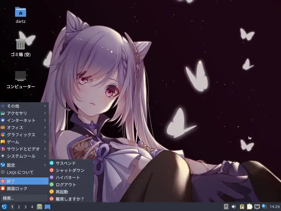Expand the システムツール submenu arrow
This screenshot has height=211, width=281.
pos(45,156)
